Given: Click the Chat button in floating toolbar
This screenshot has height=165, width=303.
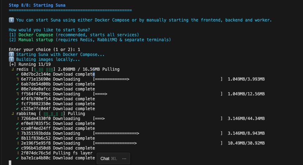Looking at the screenshot, I should 109,159.
